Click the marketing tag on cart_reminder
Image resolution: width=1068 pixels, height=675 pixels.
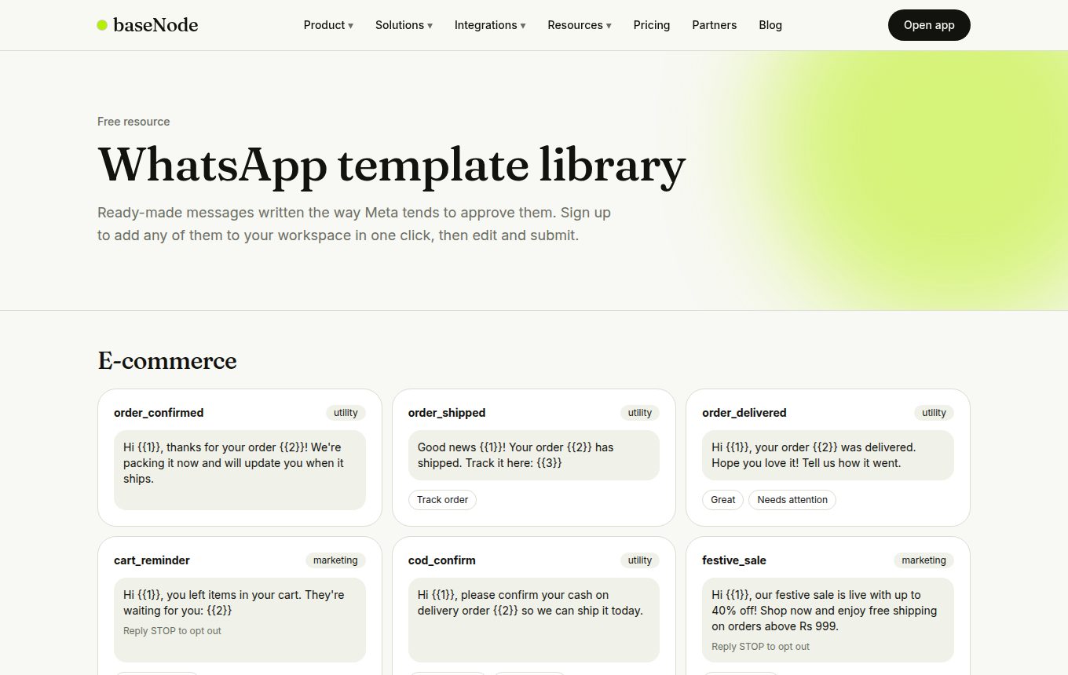point(335,560)
